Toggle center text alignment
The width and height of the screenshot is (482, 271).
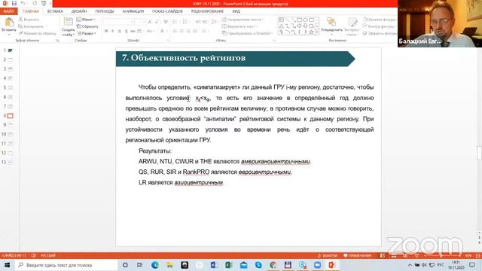pos(182,31)
